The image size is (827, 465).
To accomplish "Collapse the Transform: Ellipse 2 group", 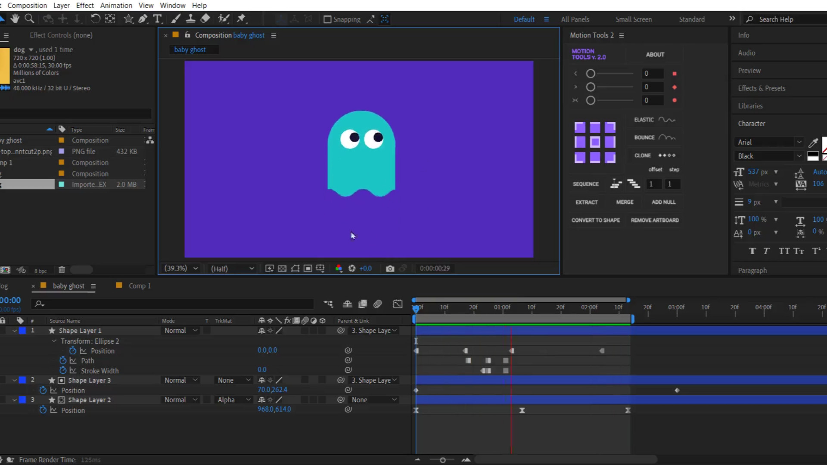I will tap(54, 341).
